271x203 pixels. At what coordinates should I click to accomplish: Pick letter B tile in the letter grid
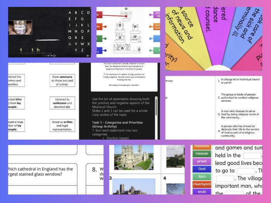coord(76,13)
